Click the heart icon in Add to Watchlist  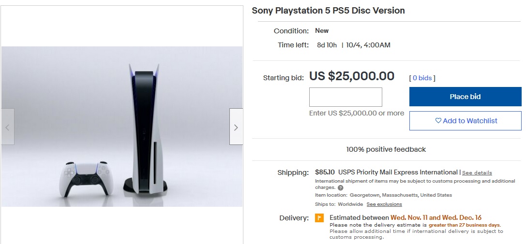(438, 121)
